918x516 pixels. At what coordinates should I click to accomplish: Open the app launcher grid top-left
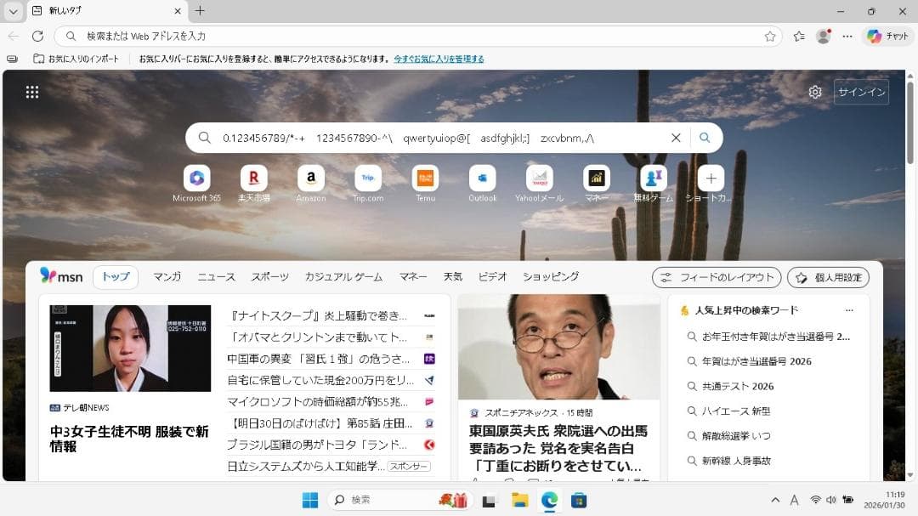point(32,92)
